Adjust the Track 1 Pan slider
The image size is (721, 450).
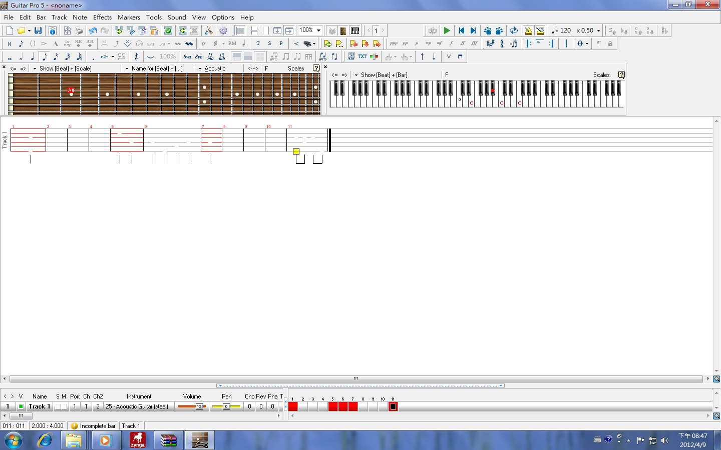[226, 406]
